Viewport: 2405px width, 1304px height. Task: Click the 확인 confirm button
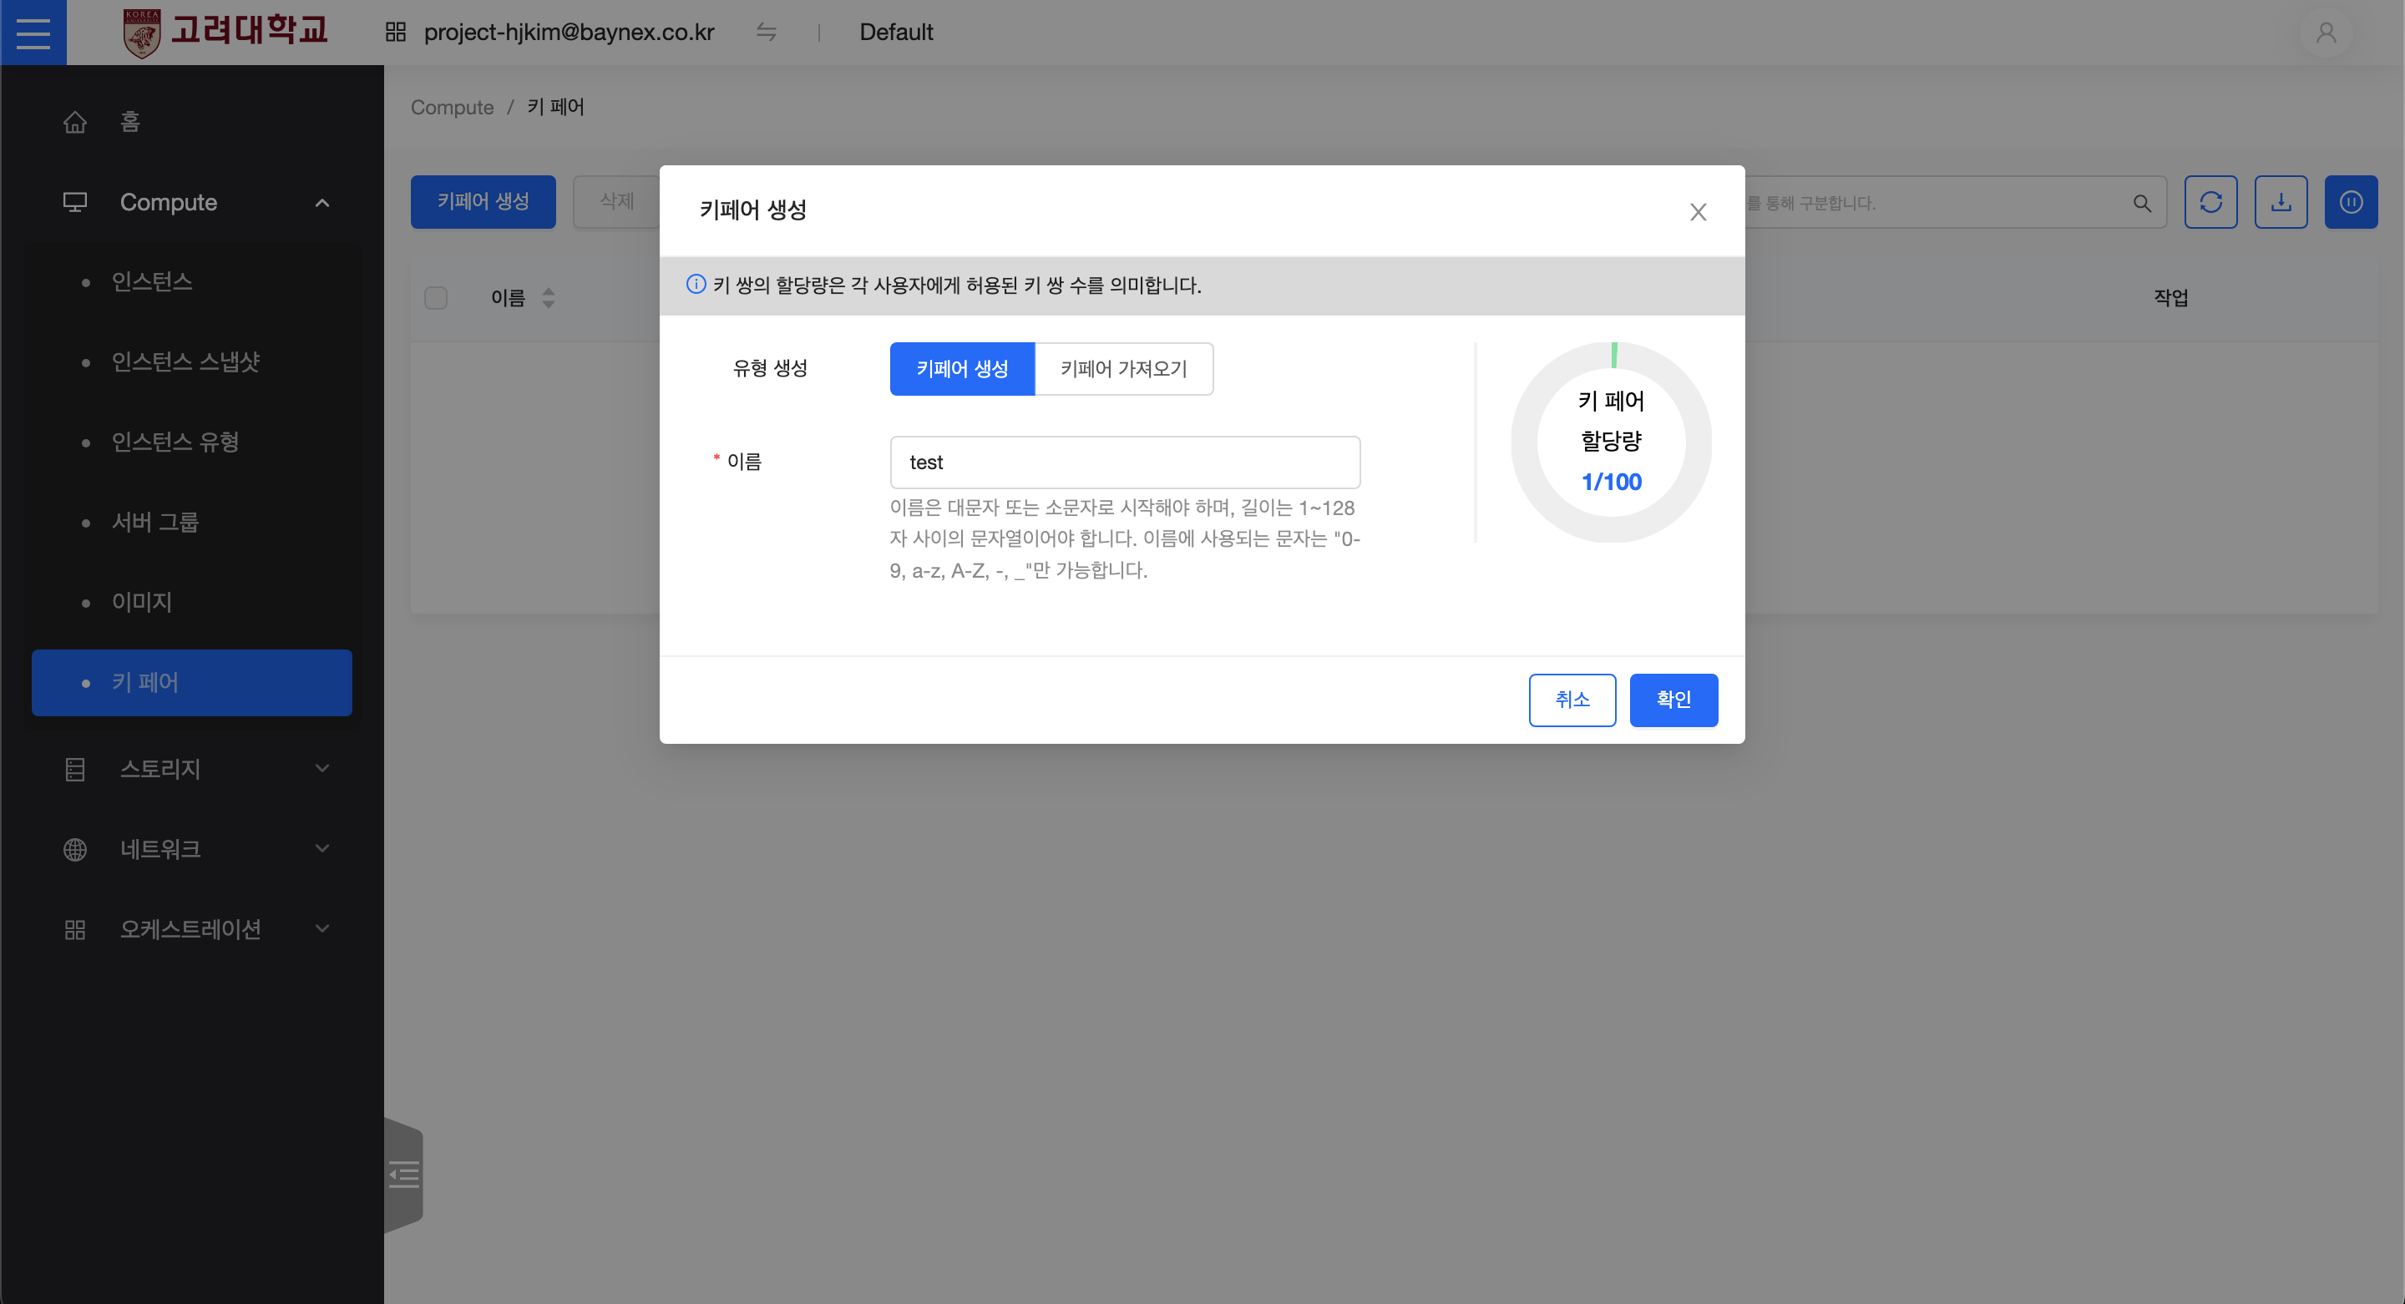pos(1673,700)
